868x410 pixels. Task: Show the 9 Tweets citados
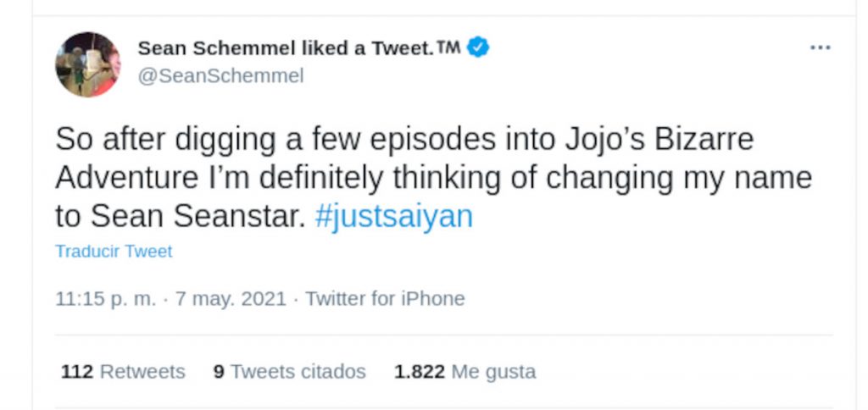(x=290, y=372)
